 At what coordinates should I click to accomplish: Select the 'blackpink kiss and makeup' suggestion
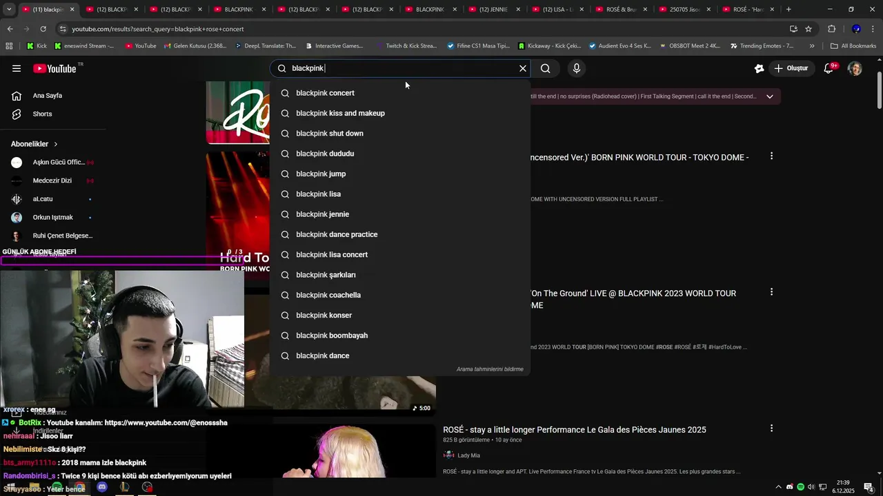click(400, 113)
